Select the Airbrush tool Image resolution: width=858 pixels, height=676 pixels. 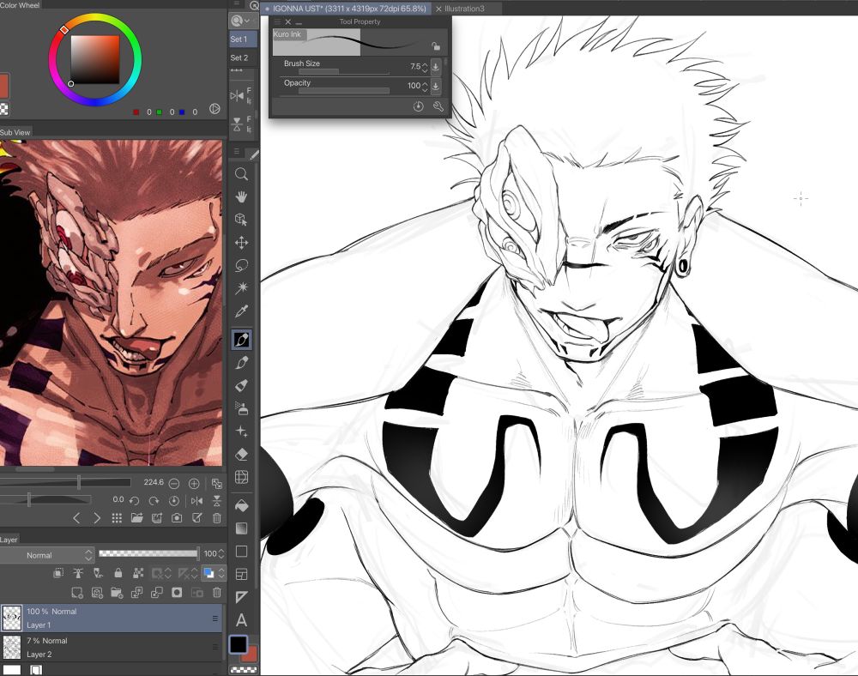241,408
